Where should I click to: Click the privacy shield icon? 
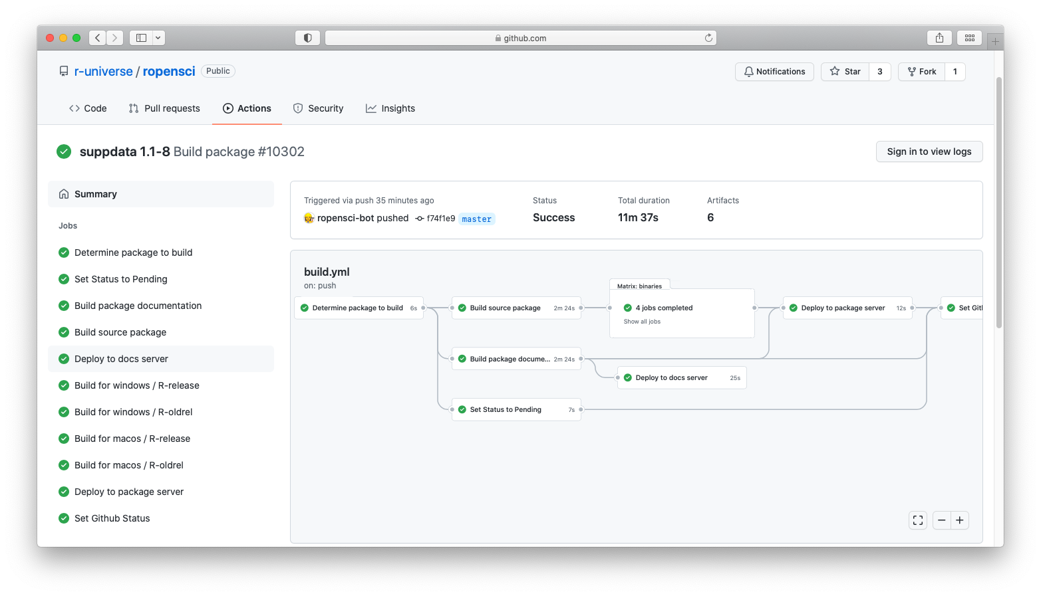[307, 38]
